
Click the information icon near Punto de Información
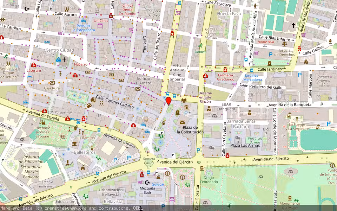pos(332,165)
